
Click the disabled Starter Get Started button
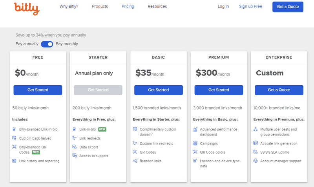click(98, 90)
